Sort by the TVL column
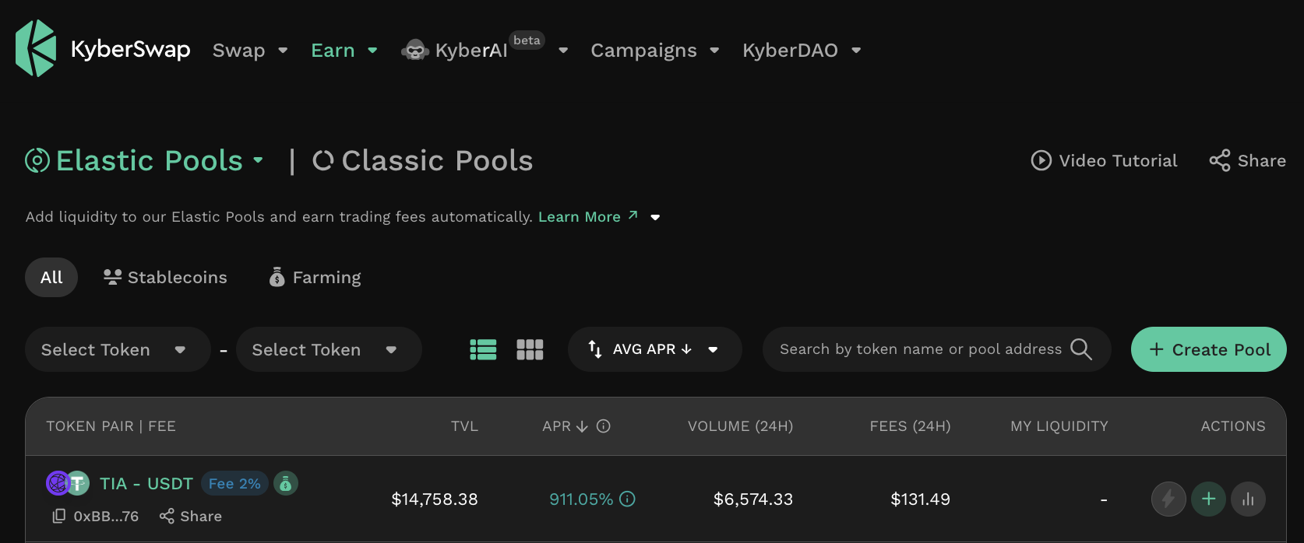 pos(464,426)
